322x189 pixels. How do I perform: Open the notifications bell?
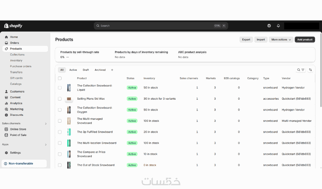(278, 26)
